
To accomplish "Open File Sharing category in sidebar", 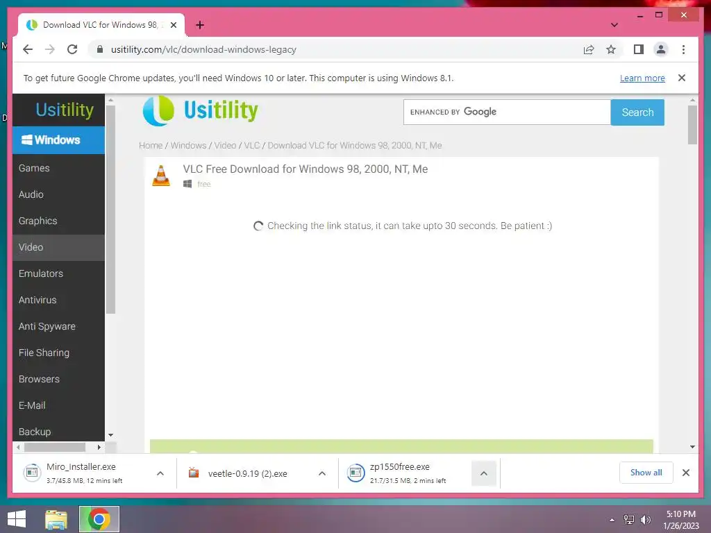I will pyautogui.click(x=58, y=353).
